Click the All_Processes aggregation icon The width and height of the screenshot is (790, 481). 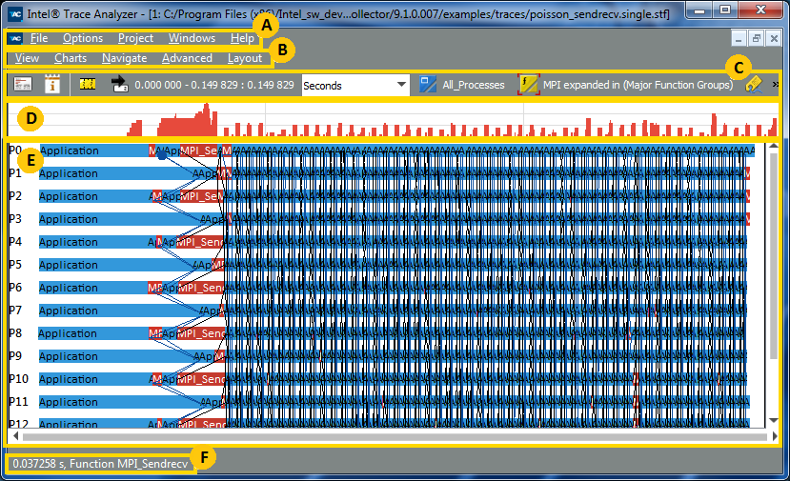(x=429, y=85)
